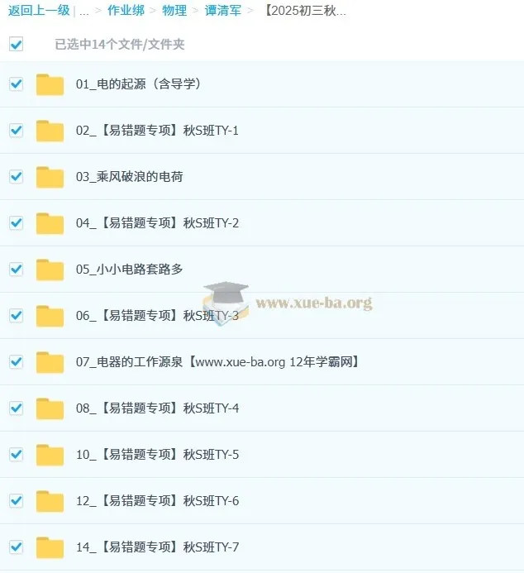The image size is (524, 573).
Task: Uncheck the select-all checkbox beside 已选中14个文件
Action: click(x=16, y=44)
